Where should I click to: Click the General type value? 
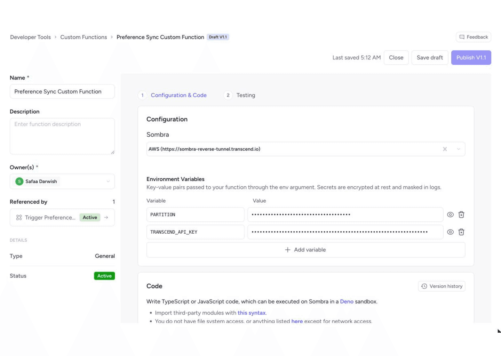[x=105, y=256]
